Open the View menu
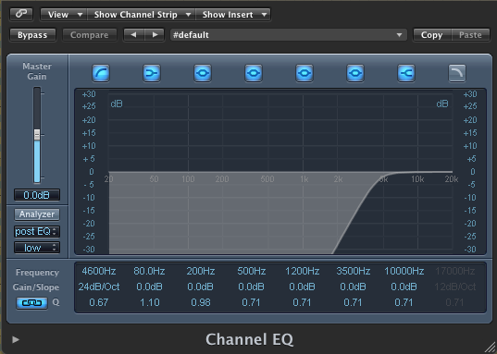 tap(64, 15)
